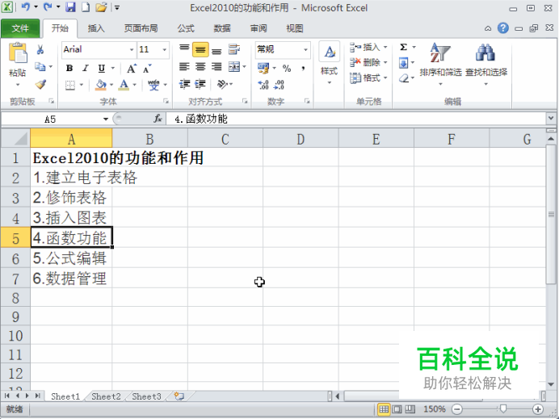Switch to the 页面布局 Page Layout tab
This screenshot has height=419, width=559.
click(x=141, y=28)
